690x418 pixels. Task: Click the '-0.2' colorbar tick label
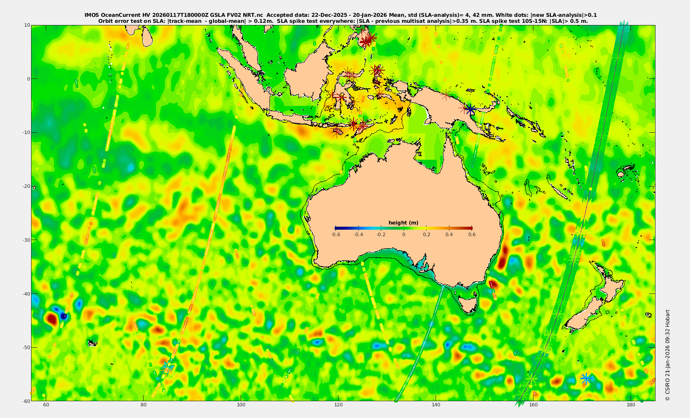coord(381,235)
